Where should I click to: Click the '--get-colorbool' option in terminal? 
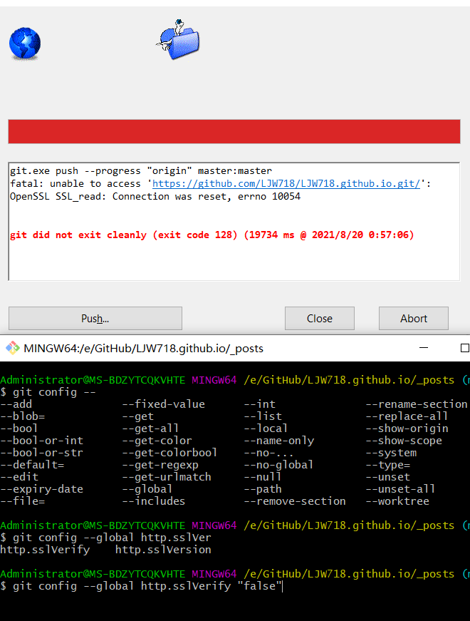click(169, 453)
